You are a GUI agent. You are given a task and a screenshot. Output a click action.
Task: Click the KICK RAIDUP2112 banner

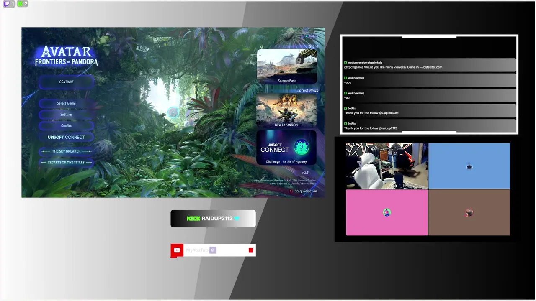(213, 219)
